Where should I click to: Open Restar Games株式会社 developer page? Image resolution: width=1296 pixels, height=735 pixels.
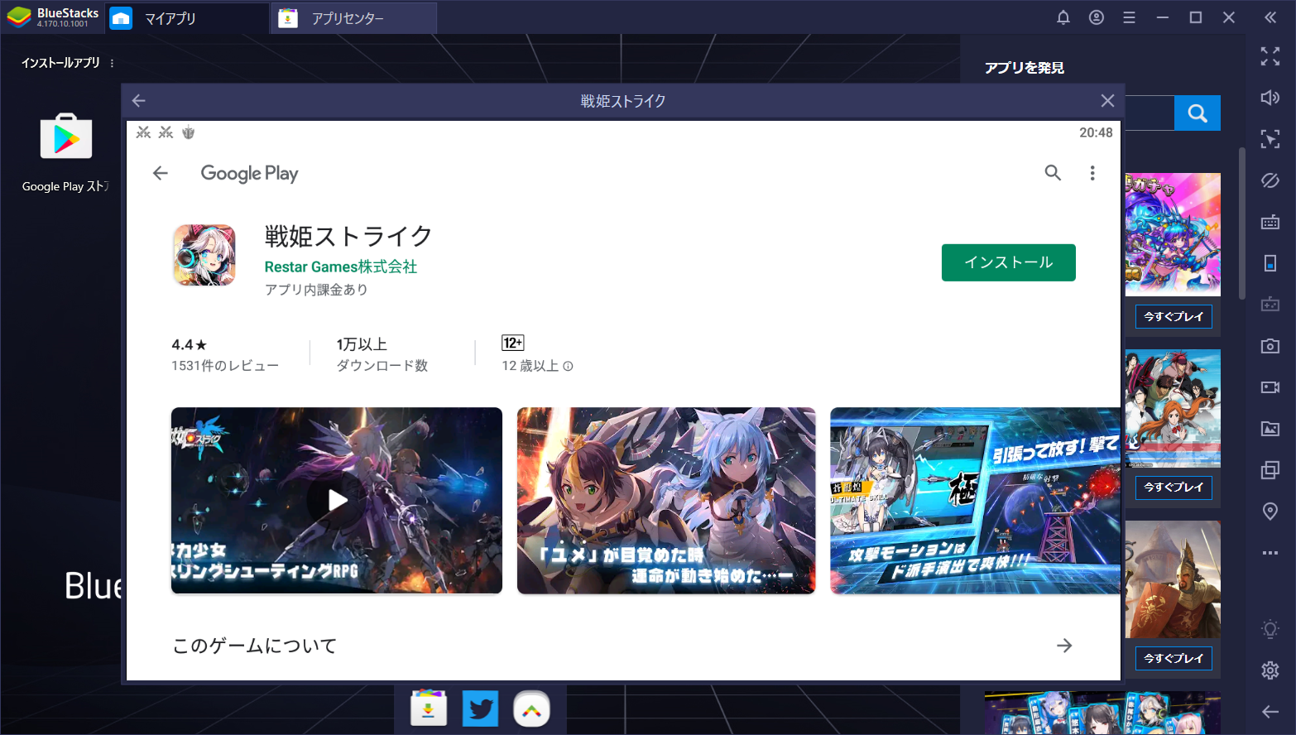tap(341, 267)
